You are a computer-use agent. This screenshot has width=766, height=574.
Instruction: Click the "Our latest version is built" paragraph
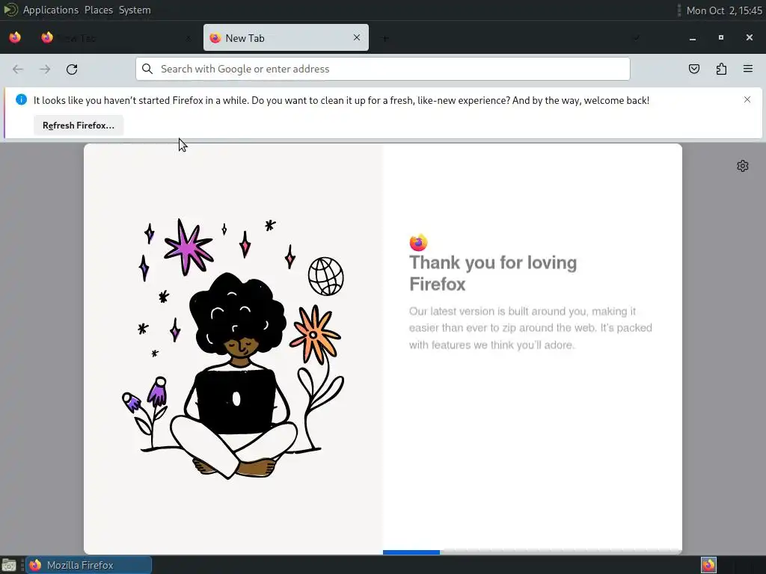tap(530, 328)
